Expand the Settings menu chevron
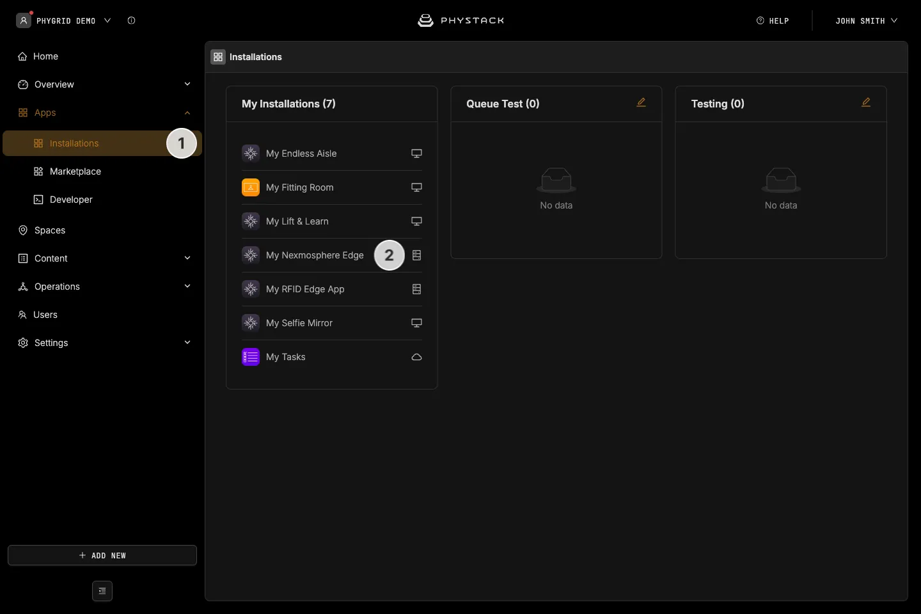 pos(187,343)
